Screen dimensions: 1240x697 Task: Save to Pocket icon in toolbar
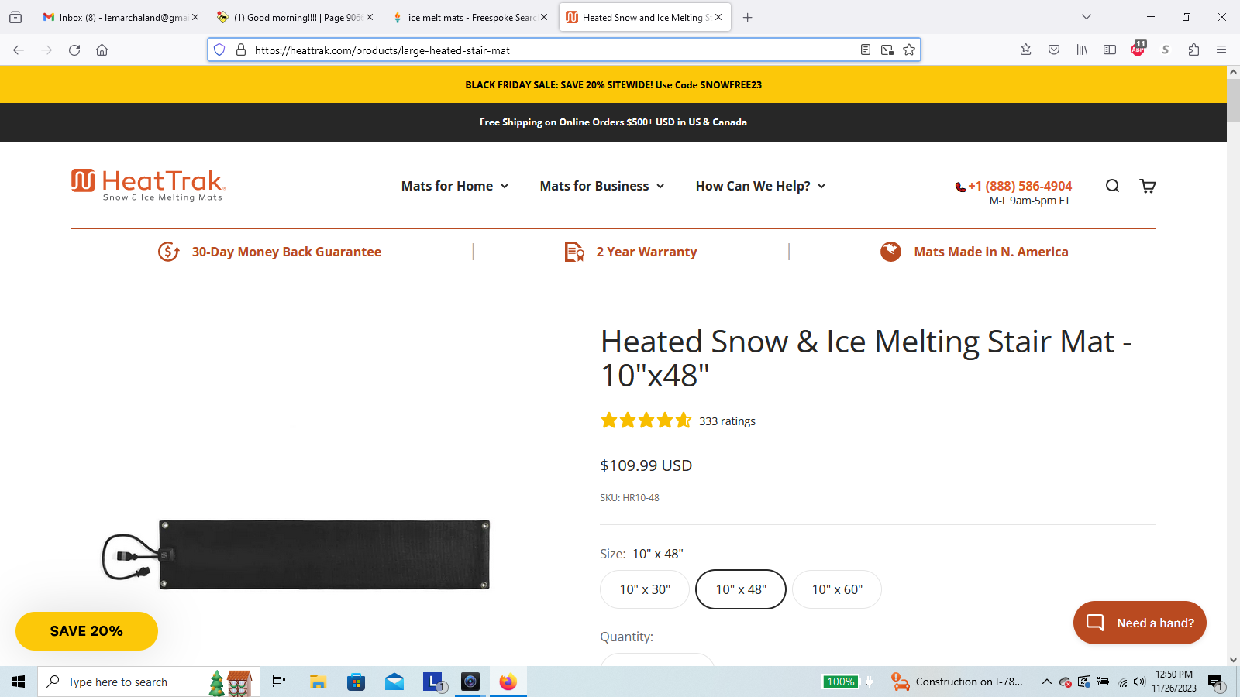coord(1054,50)
